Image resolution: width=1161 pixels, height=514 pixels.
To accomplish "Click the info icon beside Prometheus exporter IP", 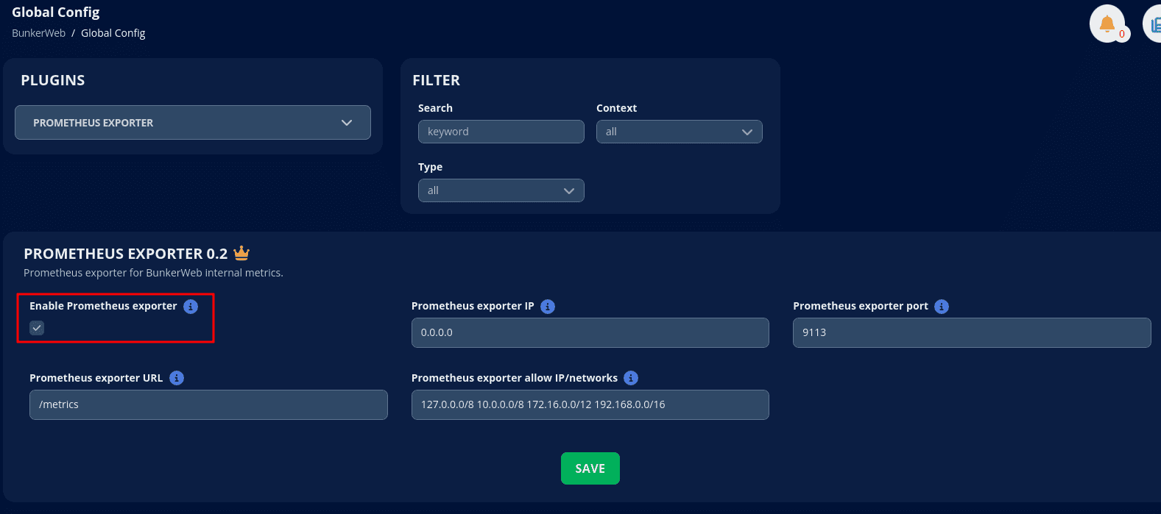I will tap(547, 307).
